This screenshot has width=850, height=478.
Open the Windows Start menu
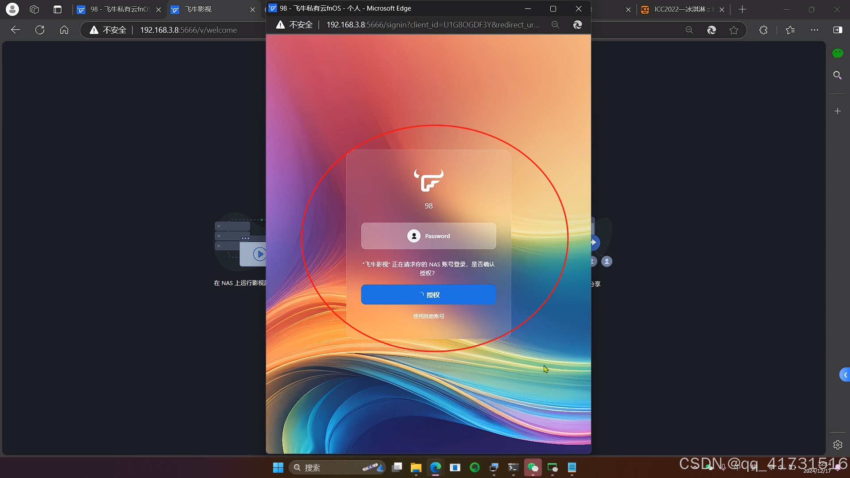tap(278, 467)
